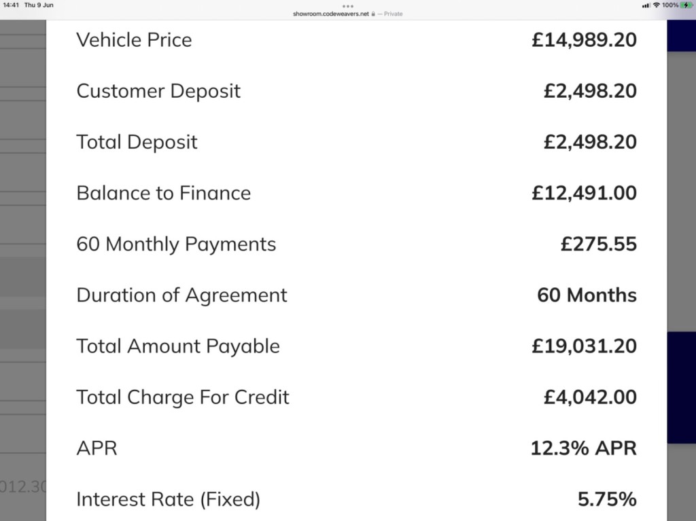This screenshot has height=521, width=696.
Task: Tap the cellular signal bars icon
Action: pyautogui.click(x=646, y=5)
